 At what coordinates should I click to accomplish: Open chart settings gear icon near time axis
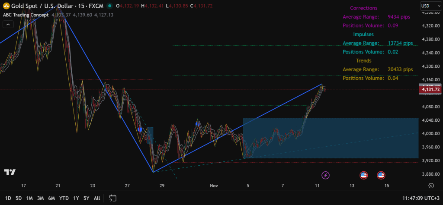click(x=431, y=186)
